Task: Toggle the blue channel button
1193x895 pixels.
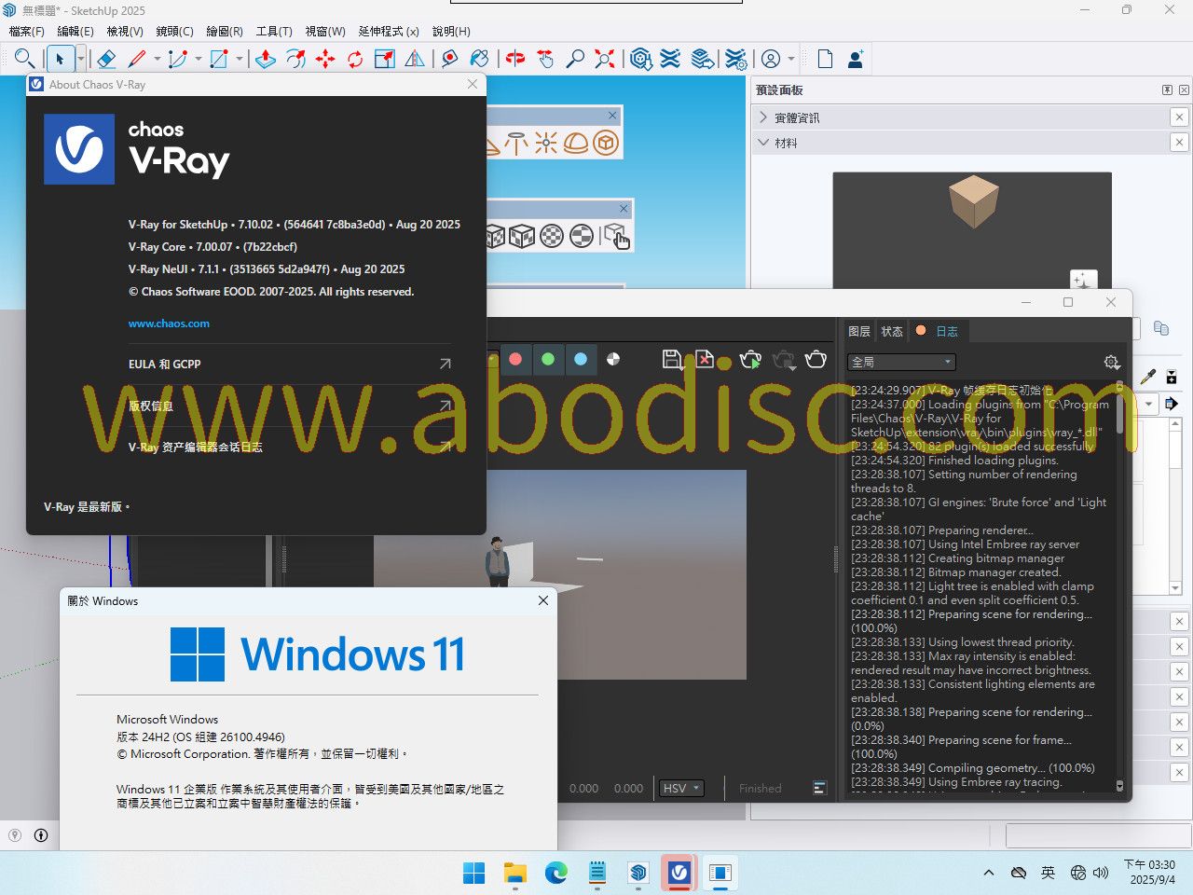Action: pos(581,359)
